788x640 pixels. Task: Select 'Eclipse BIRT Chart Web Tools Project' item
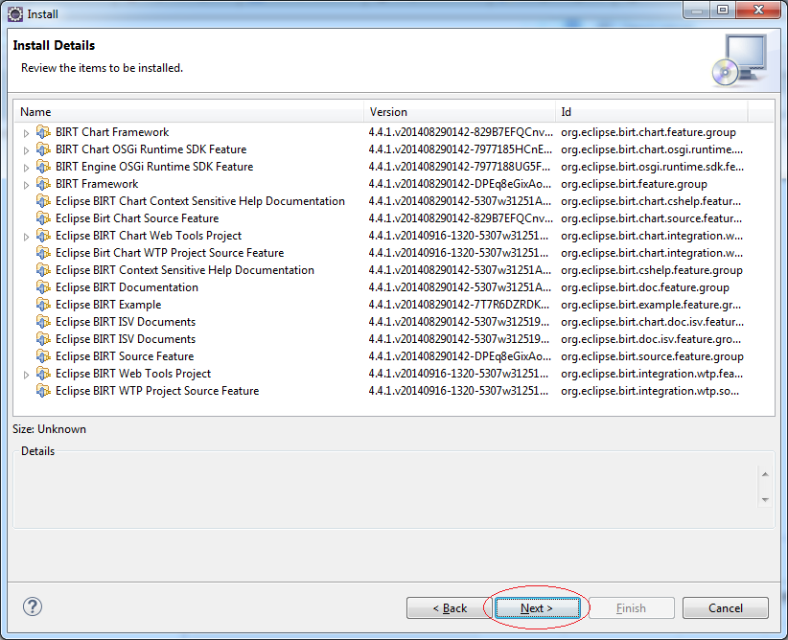[149, 236]
